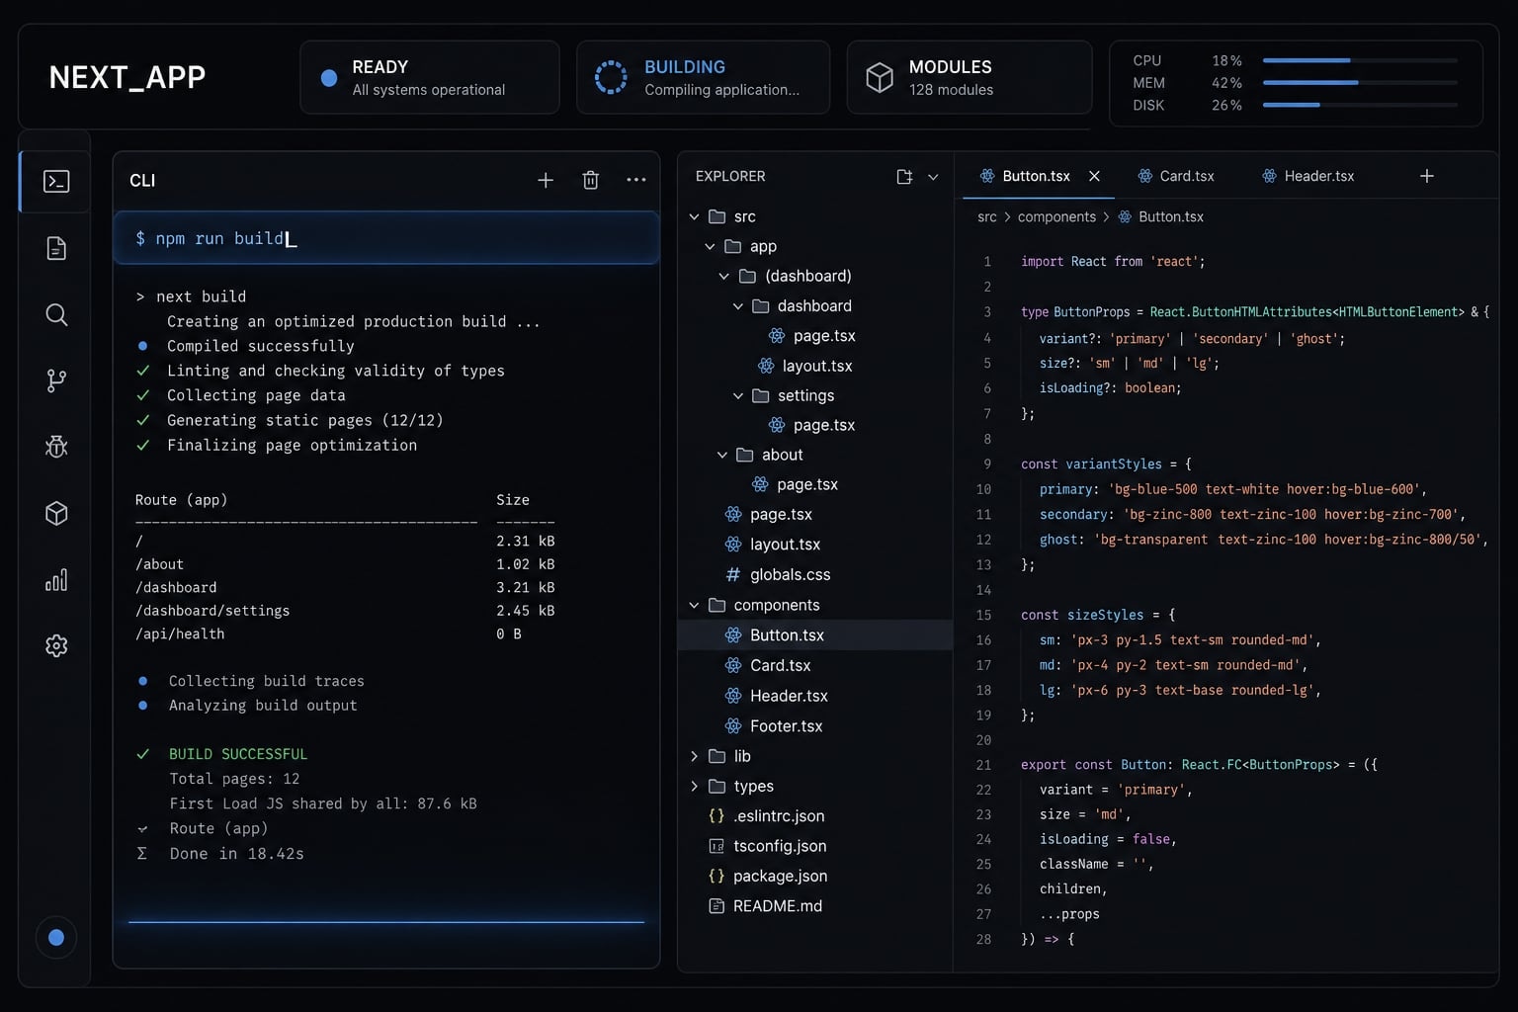
Task: Click the NEXT_APP title
Action: [127, 77]
